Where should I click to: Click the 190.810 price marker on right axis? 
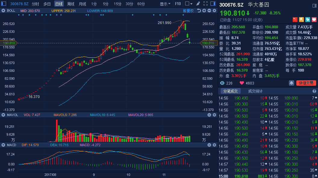[209, 43]
